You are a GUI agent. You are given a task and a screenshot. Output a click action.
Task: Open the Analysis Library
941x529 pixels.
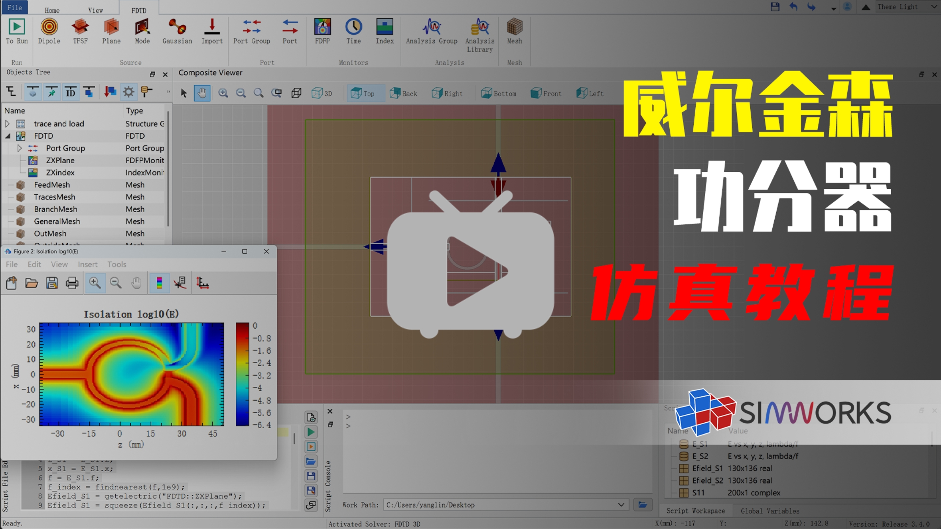coord(479,35)
